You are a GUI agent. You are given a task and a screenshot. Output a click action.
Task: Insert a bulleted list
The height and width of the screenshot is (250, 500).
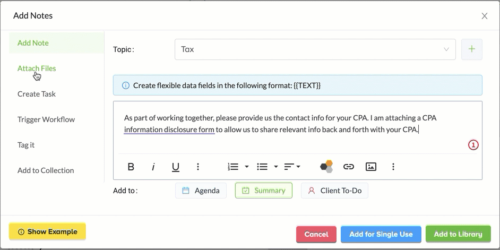coord(262,167)
